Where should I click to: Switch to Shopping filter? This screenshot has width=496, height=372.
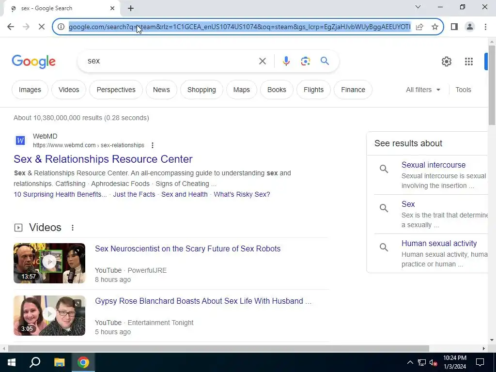click(201, 90)
